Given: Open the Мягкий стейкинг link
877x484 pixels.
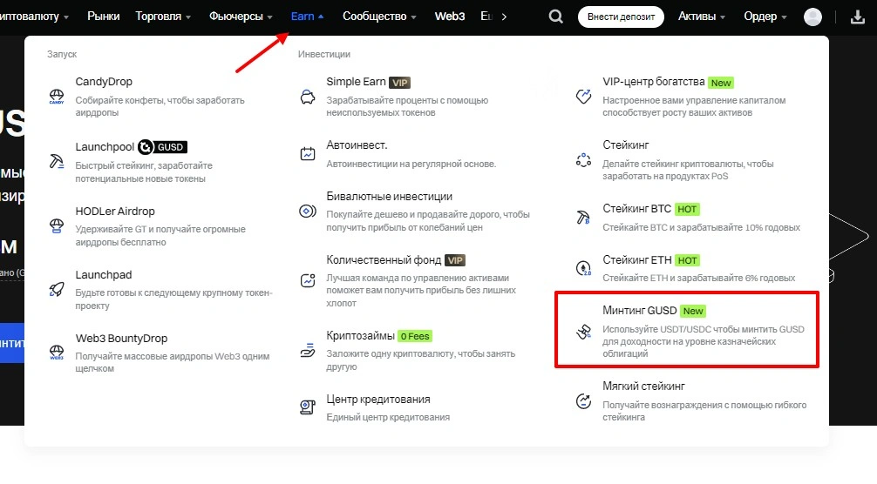Looking at the screenshot, I should 643,387.
